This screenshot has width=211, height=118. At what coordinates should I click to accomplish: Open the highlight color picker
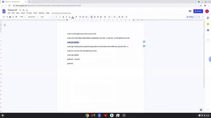point(76,17)
